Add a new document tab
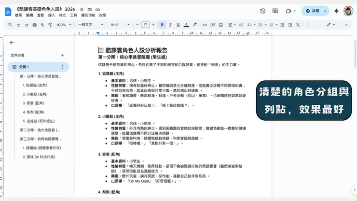The image size is (357, 201). (x=62, y=56)
